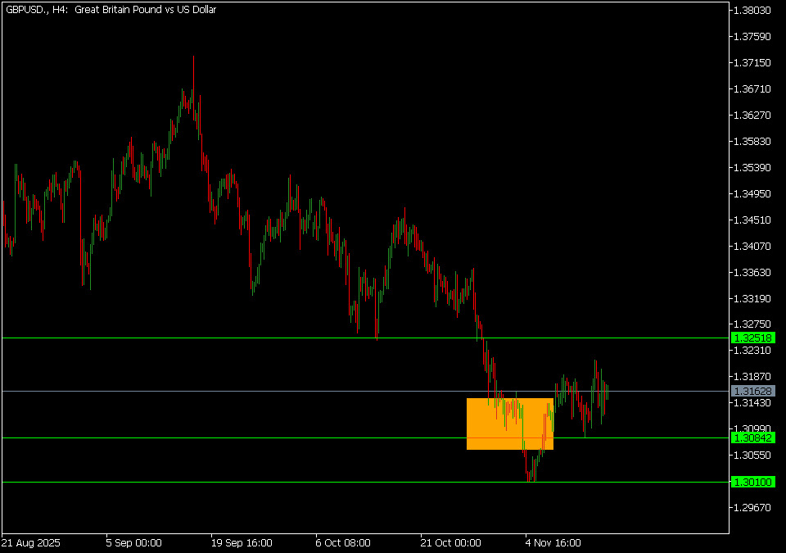Click the 1.34070 price scale value

click(752, 247)
